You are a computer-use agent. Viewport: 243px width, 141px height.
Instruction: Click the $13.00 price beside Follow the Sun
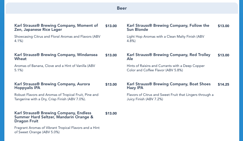[223, 26]
